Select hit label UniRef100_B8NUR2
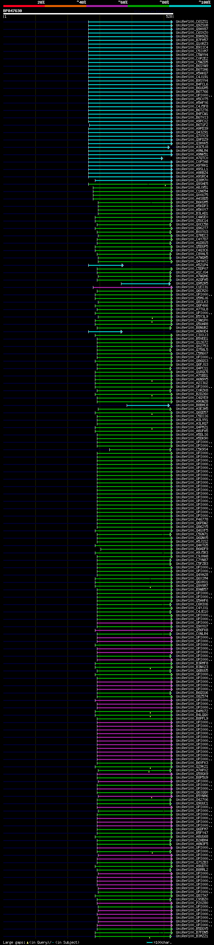This screenshot has height=945, width=214. (x=192, y=328)
